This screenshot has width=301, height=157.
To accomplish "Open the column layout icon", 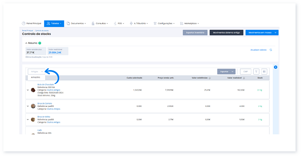I will pyautogui.click(x=265, y=71).
